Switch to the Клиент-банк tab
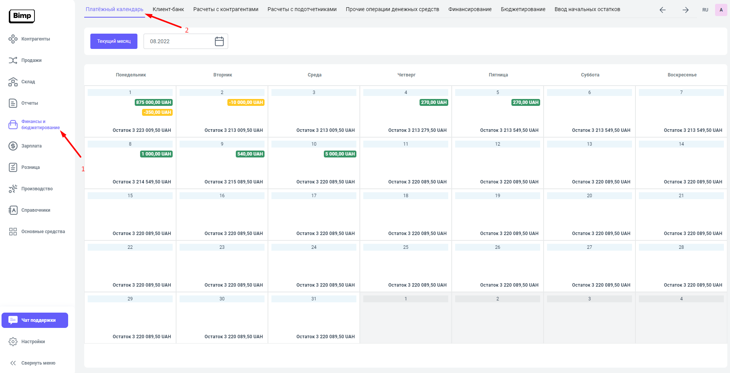730x373 pixels. point(168,9)
